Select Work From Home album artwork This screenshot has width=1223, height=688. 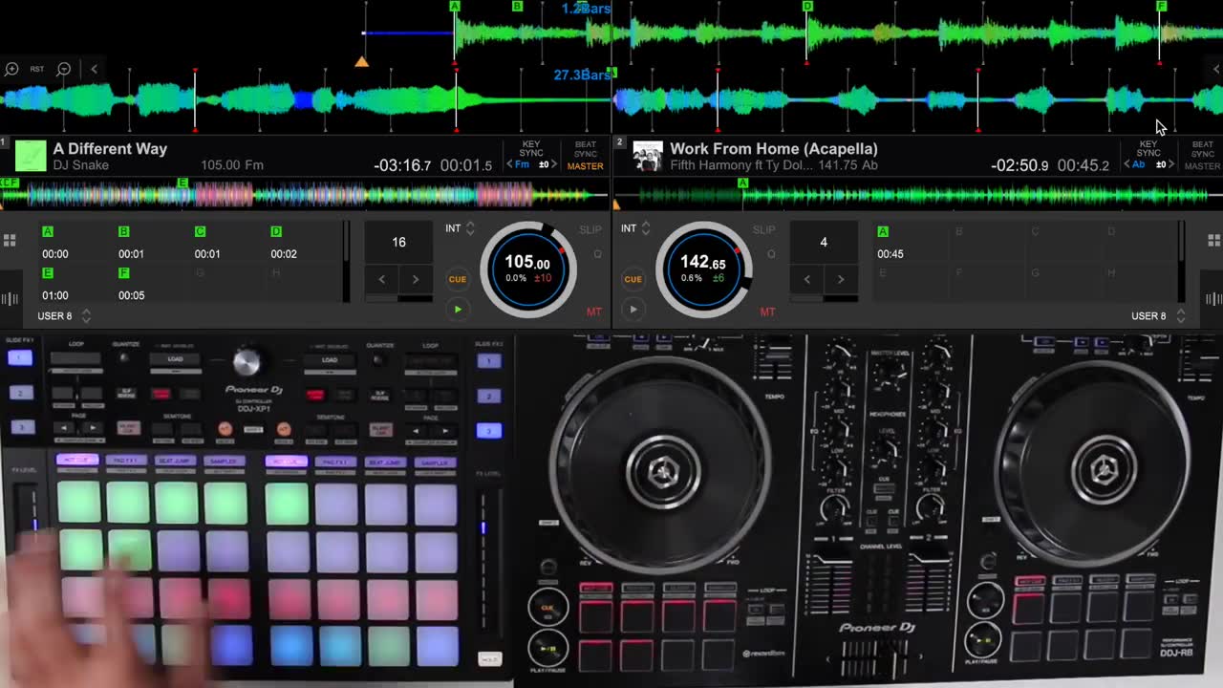click(648, 156)
